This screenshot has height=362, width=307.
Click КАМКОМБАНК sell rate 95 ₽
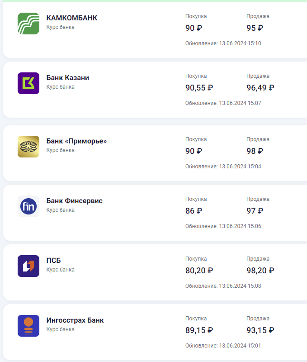[x=255, y=28]
